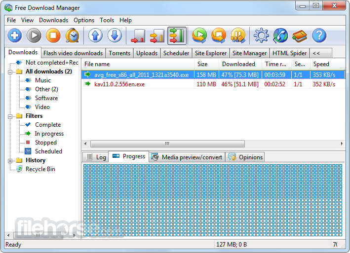Switch to the Torrents tab
Viewport: 350px width, 253px height.
coord(119,53)
